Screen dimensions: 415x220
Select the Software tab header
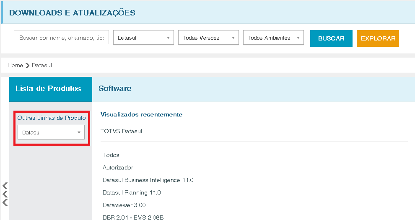point(115,89)
